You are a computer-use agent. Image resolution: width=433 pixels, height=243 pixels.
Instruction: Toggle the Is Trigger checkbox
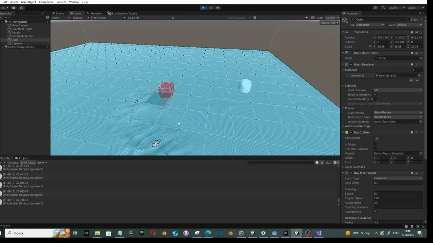tap(375, 144)
